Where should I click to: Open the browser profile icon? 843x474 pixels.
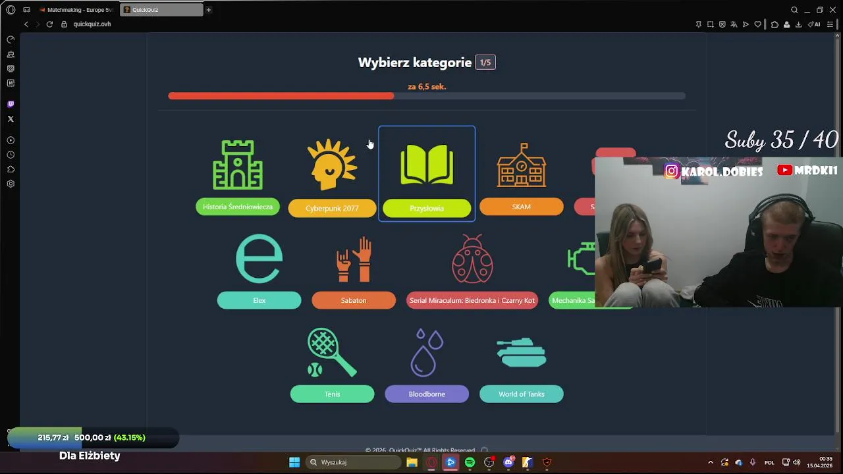(x=786, y=24)
